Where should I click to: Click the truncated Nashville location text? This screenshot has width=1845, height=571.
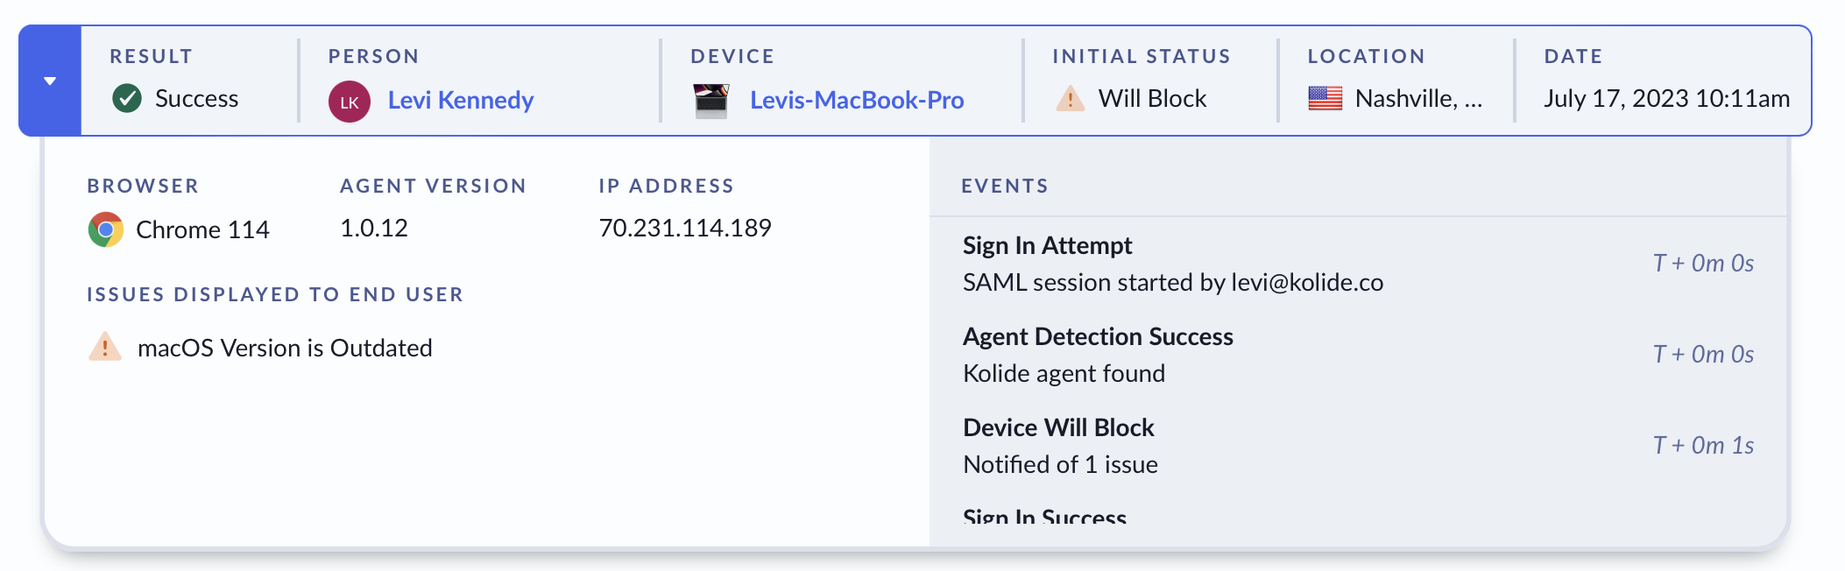[x=1417, y=98]
